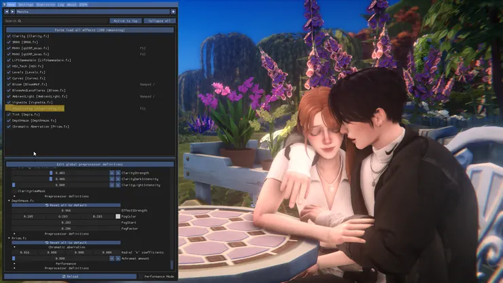Open the About tab

coord(71,5)
